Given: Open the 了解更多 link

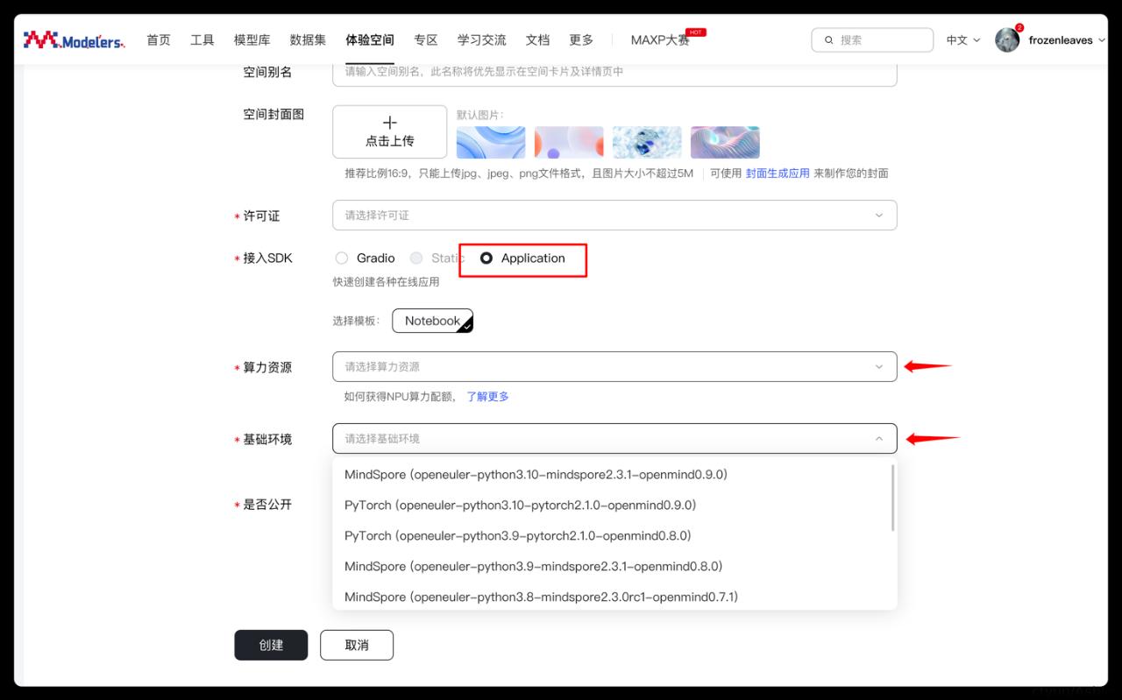Looking at the screenshot, I should pos(487,397).
